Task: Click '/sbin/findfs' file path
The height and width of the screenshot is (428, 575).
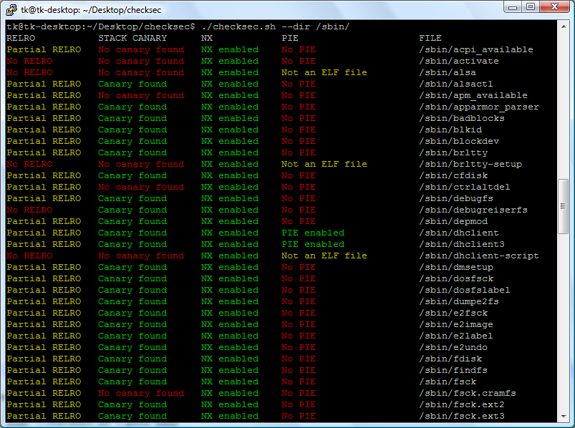Action: [x=453, y=370]
